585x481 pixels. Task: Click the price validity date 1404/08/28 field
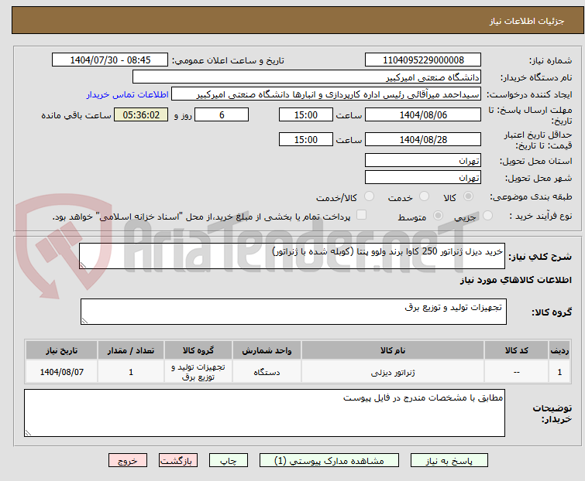click(423, 140)
